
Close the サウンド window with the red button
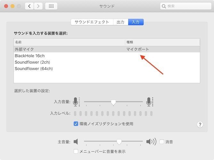tap(6, 6)
